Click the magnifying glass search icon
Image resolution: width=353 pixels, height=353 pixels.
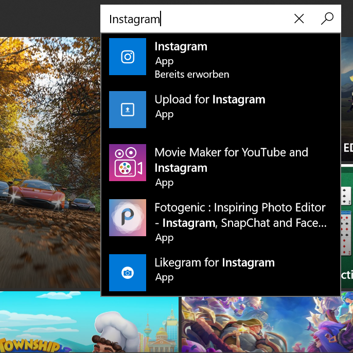pos(327,19)
